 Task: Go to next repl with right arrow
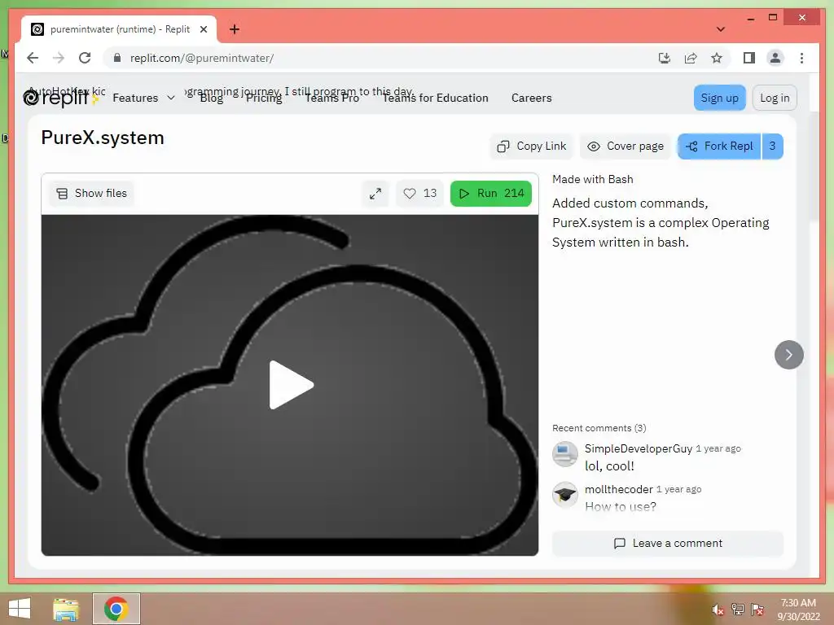point(788,355)
